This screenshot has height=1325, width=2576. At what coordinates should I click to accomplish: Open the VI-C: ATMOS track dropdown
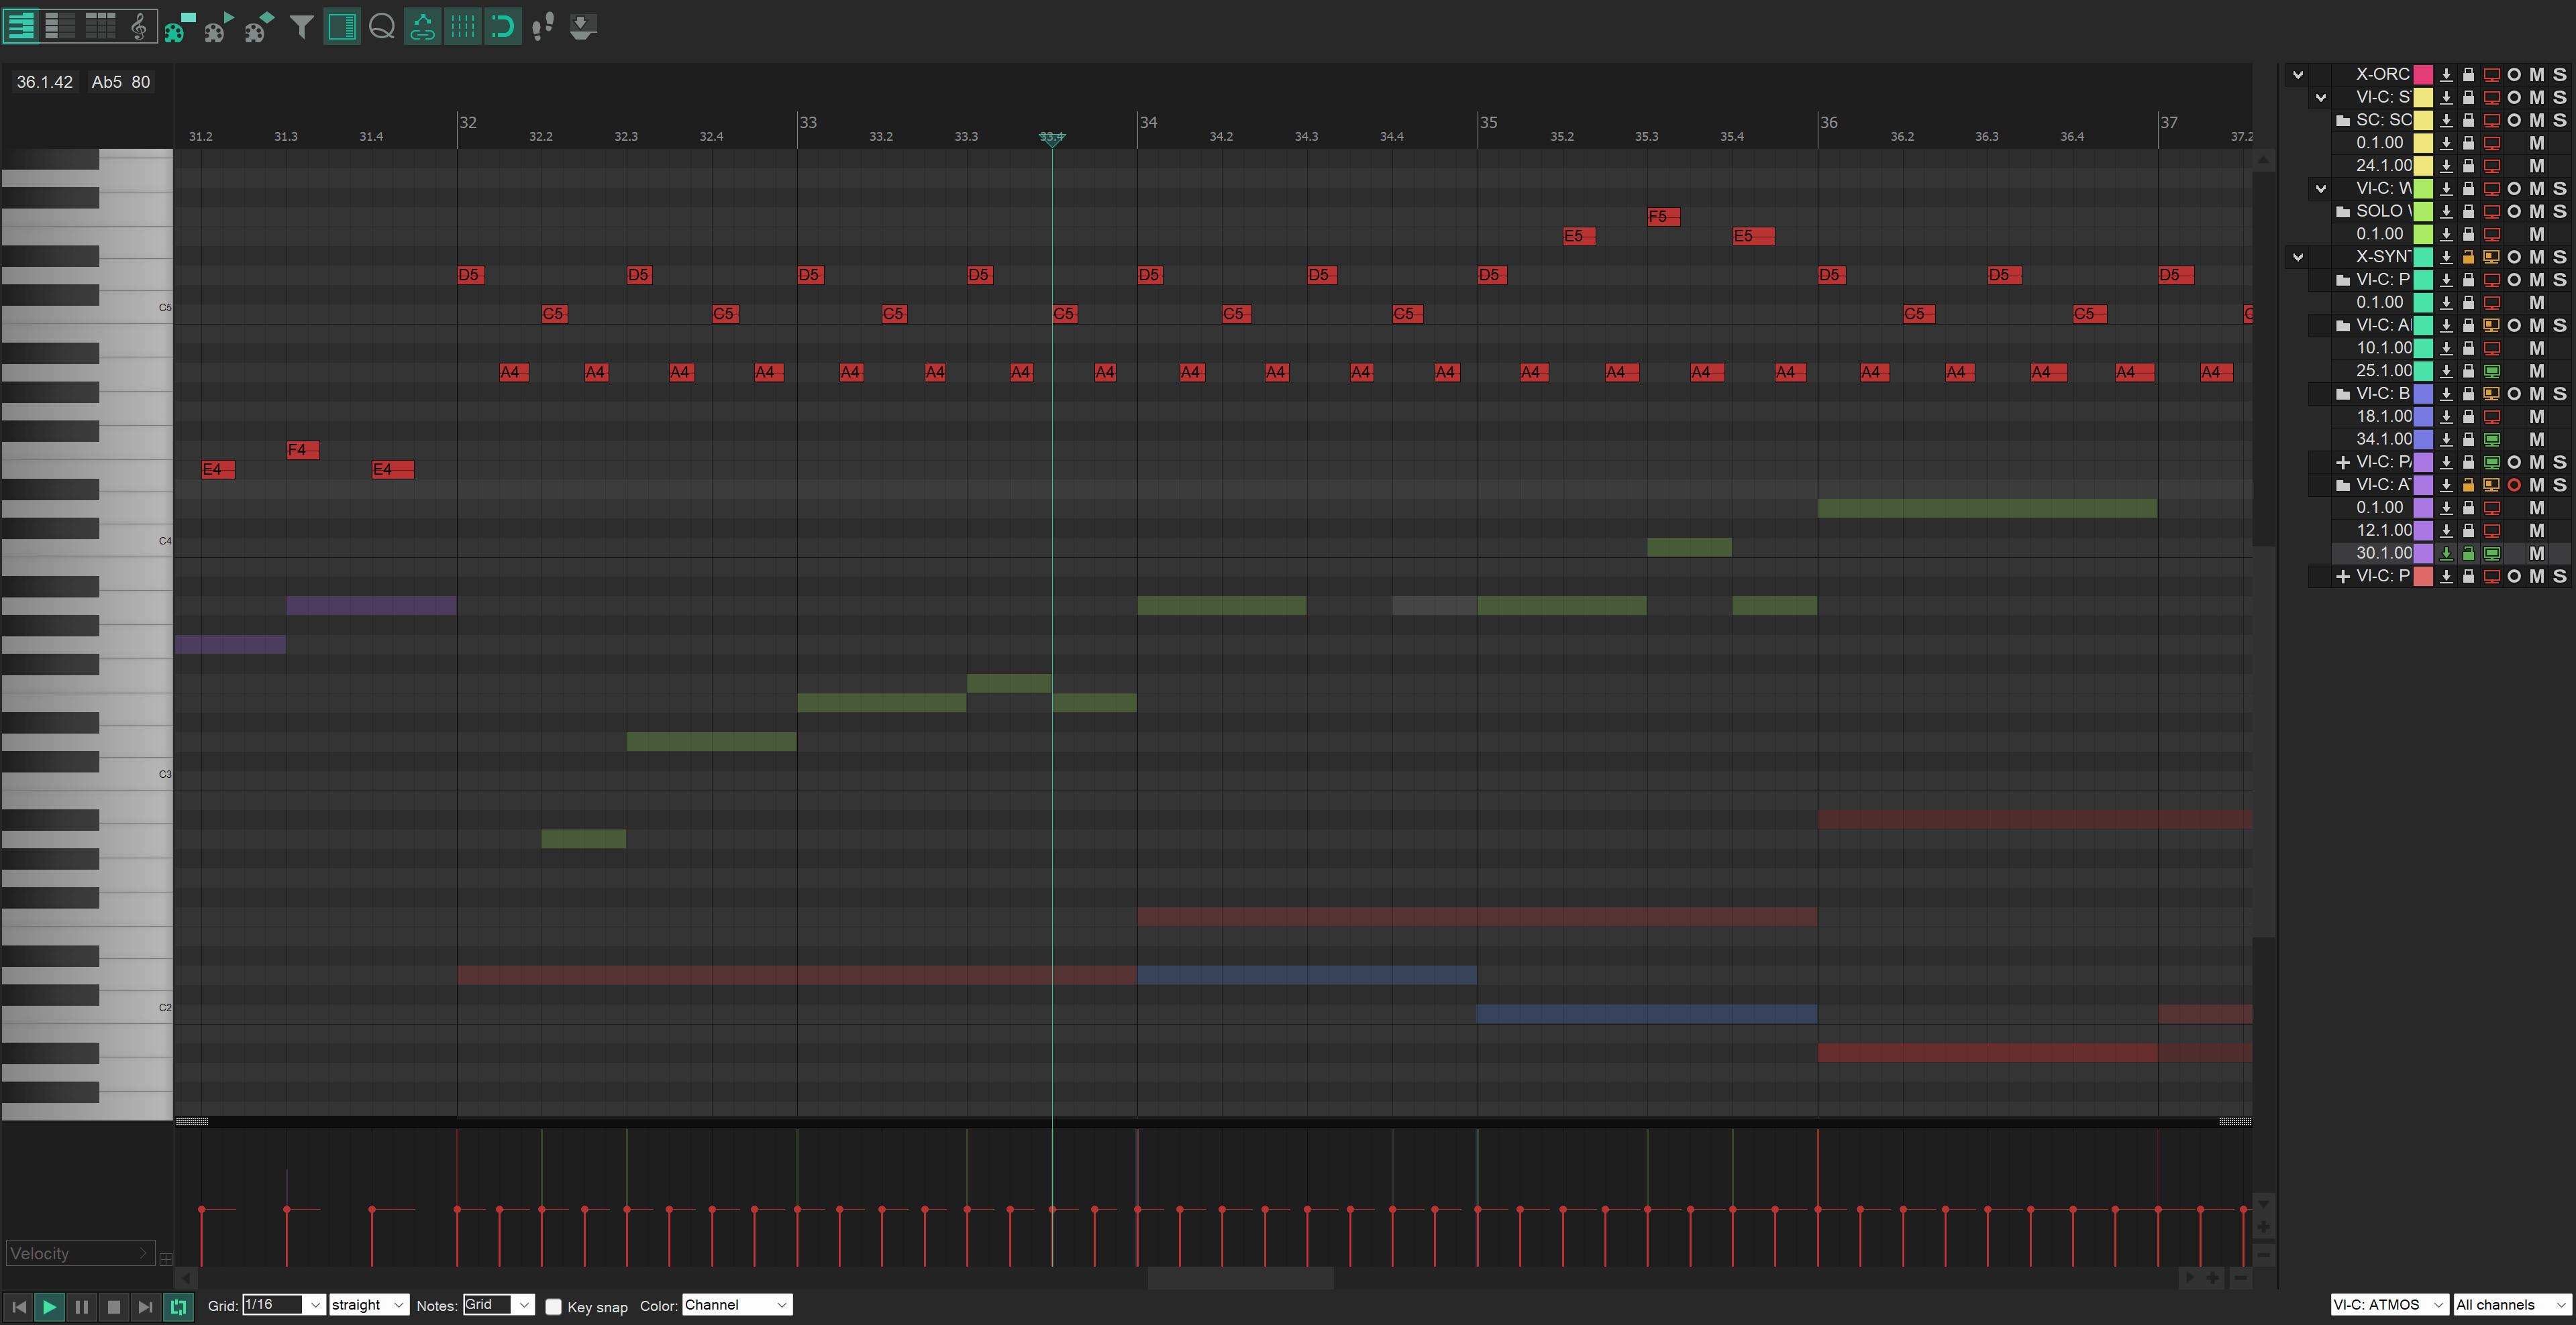tap(2389, 1305)
